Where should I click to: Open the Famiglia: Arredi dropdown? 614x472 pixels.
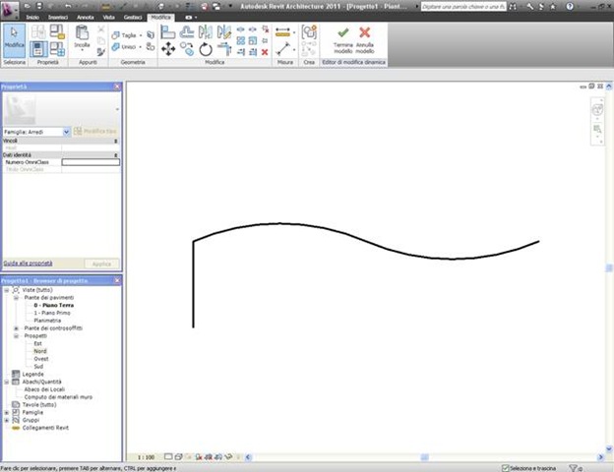[x=67, y=131]
